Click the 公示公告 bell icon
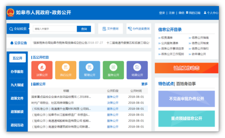225x138 pixels. click(12, 43)
